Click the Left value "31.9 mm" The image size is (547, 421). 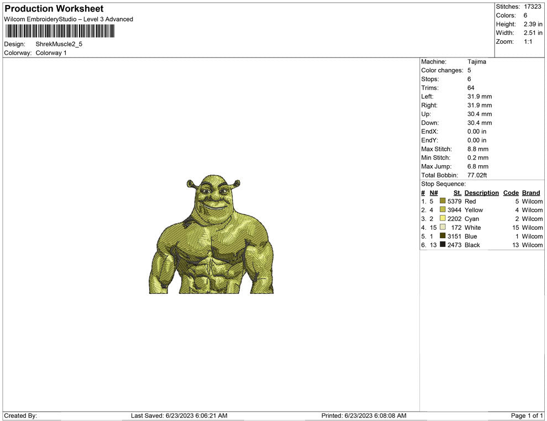point(480,96)
